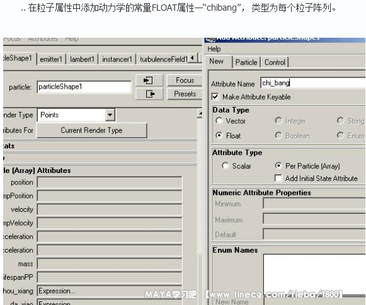This screenshot has width=366, height=305.
Task: Switch to the emitter1 tab
Action: (51, 59)
